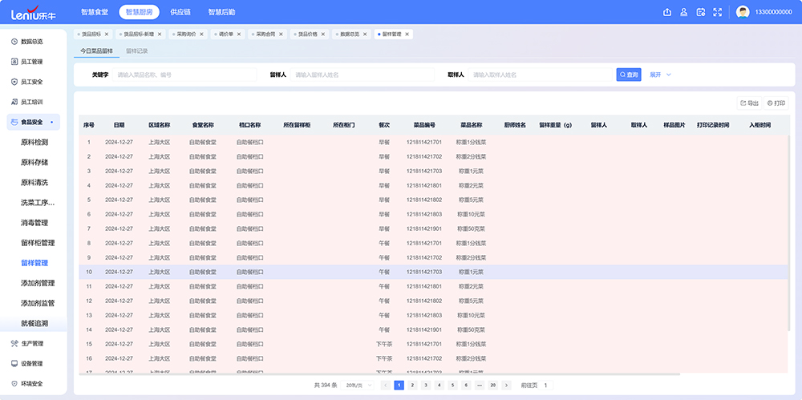Collapse the 食品安全 sidebar group
The width and height of the screenshot is (802, 400).
(33, 123)
